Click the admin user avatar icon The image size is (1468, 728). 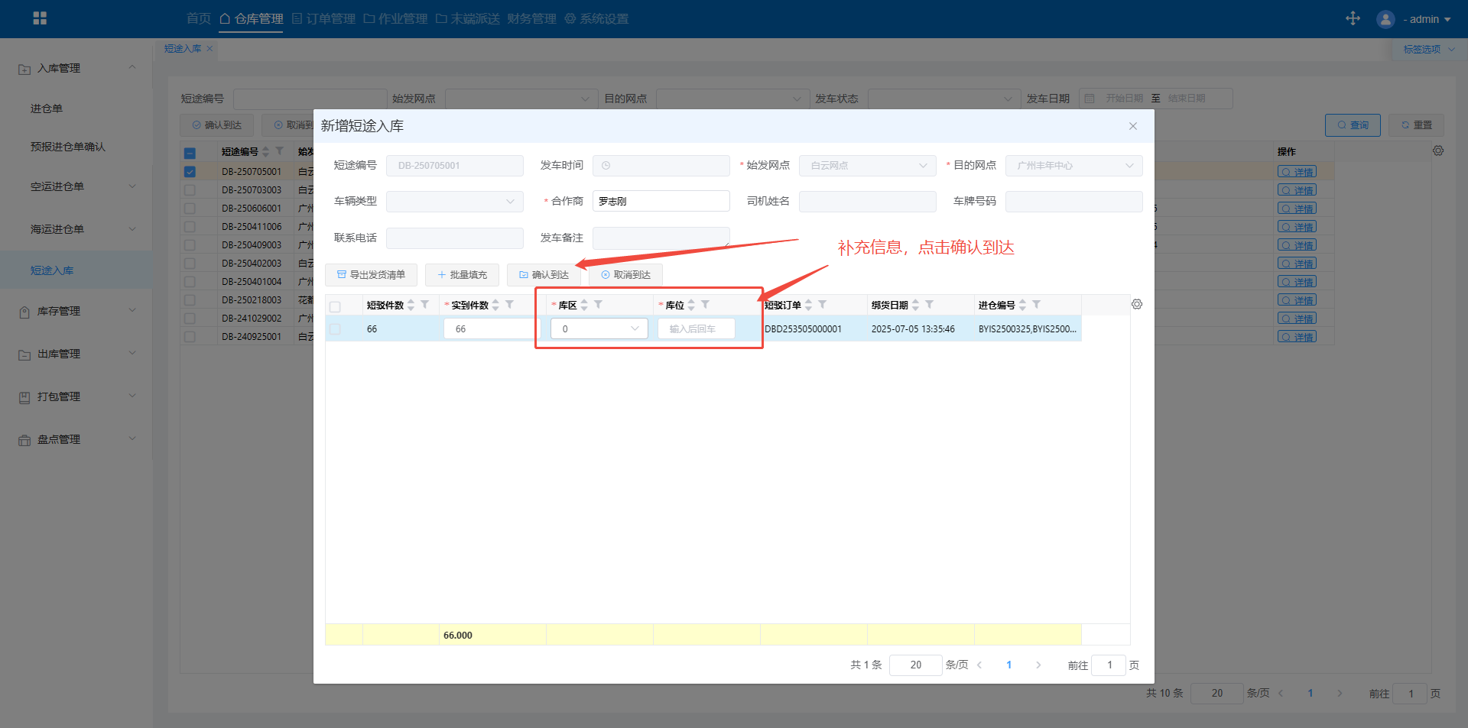1385,19
